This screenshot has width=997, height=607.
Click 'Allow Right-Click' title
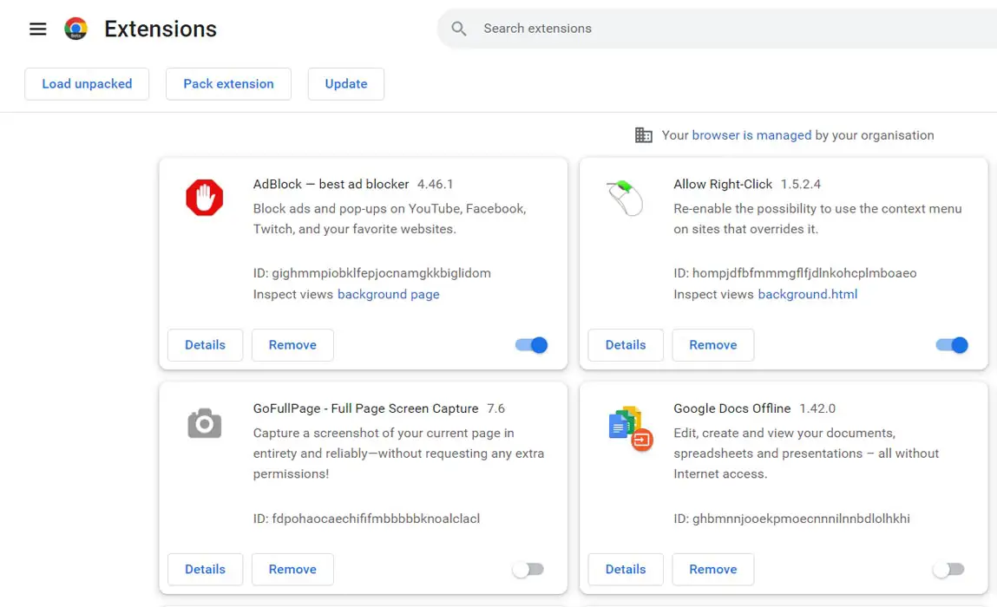(723, 185)
